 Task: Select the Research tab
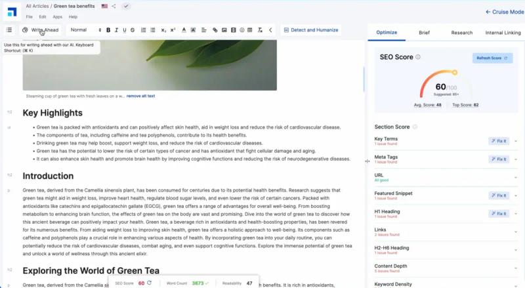(462, 33)
